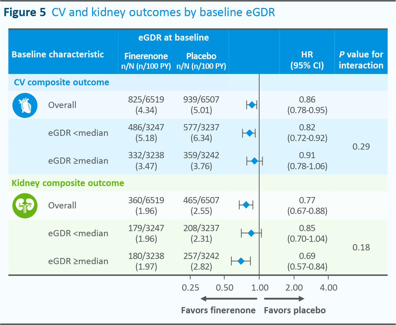Click the 1.00 tick label on axis

259,288
